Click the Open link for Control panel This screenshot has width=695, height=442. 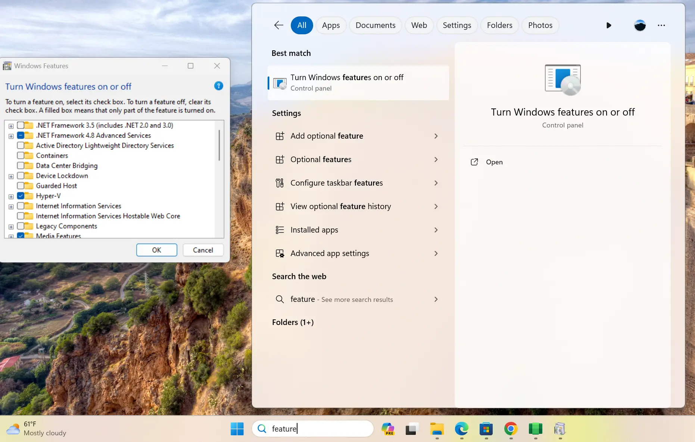[x=494, y=162]
